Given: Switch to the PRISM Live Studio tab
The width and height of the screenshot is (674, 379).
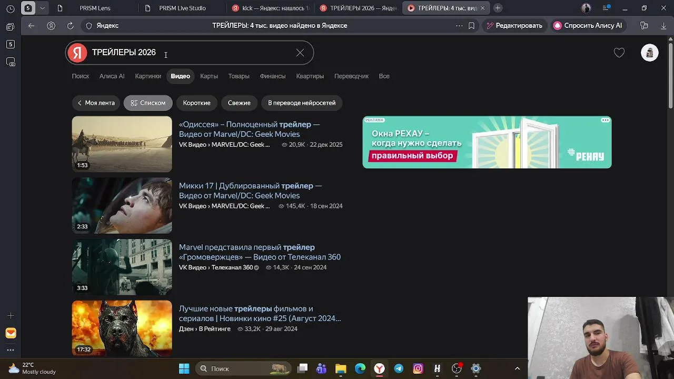Looking at the screenshot, I should click(182, 8).
